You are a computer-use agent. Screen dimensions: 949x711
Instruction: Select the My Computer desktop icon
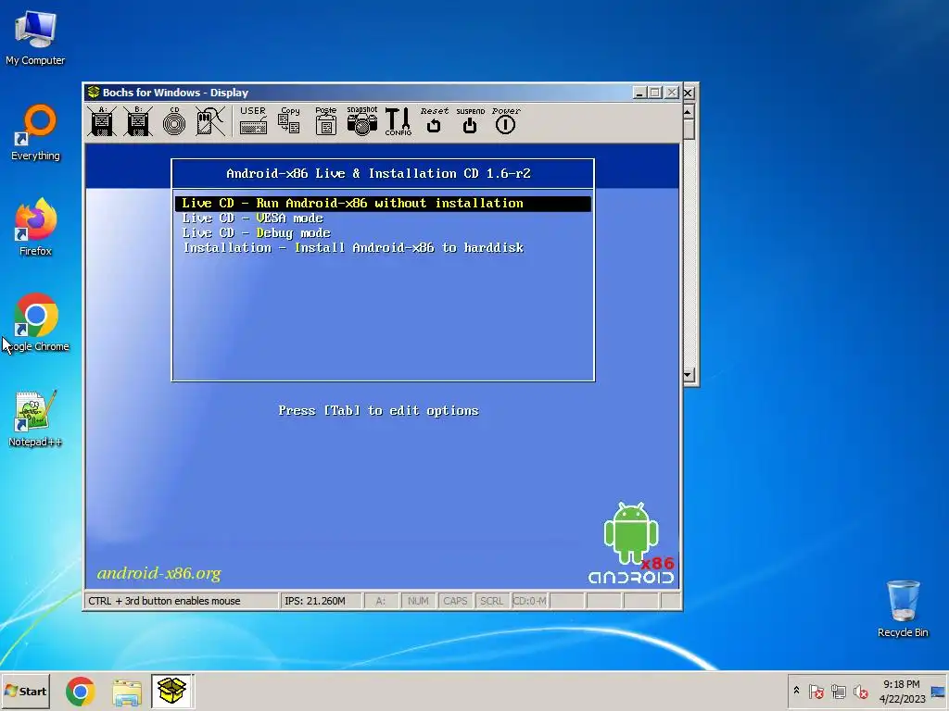pos(35,37)
